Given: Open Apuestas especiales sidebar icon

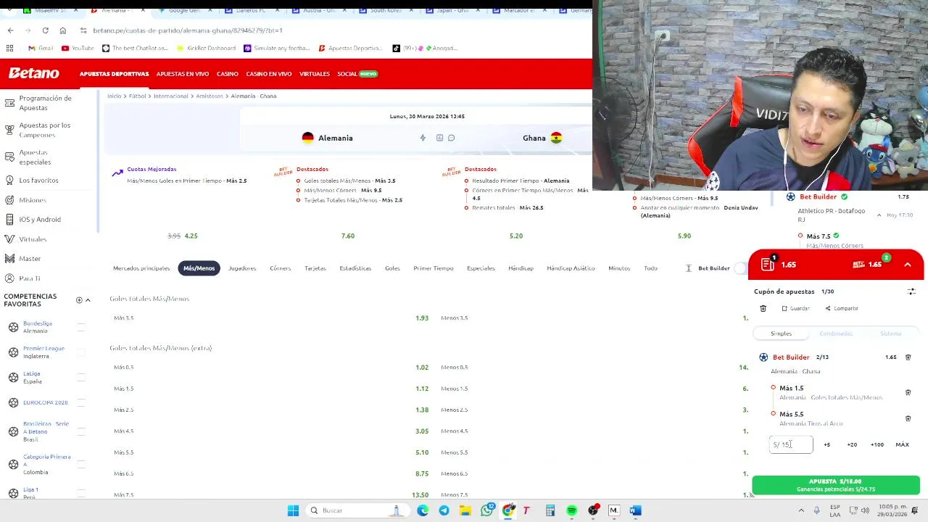Looking at the screenshot, I should 9,157.
